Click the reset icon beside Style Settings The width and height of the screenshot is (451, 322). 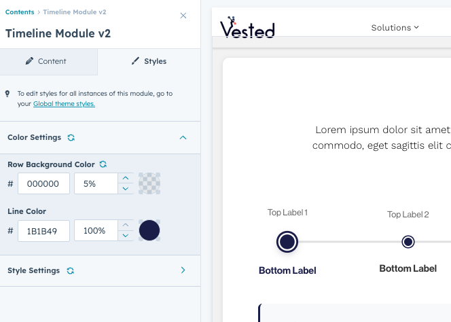point(70,271)
